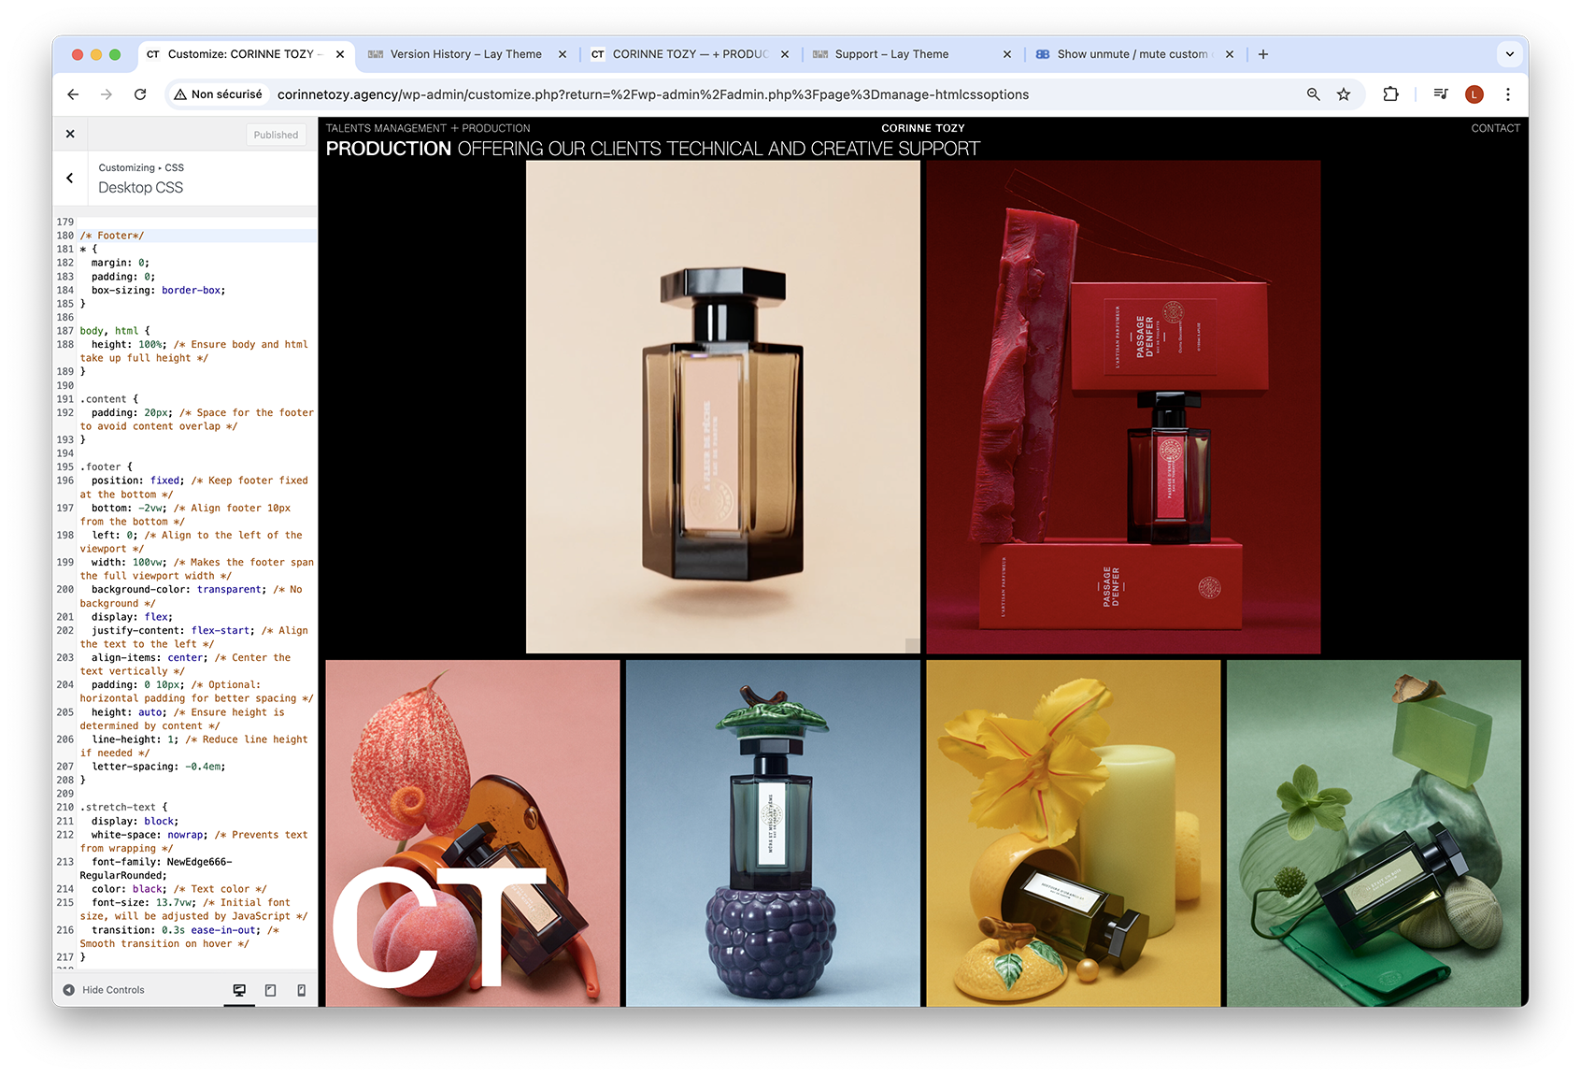Click the red perfume box thumbnail

point(1123,407)
